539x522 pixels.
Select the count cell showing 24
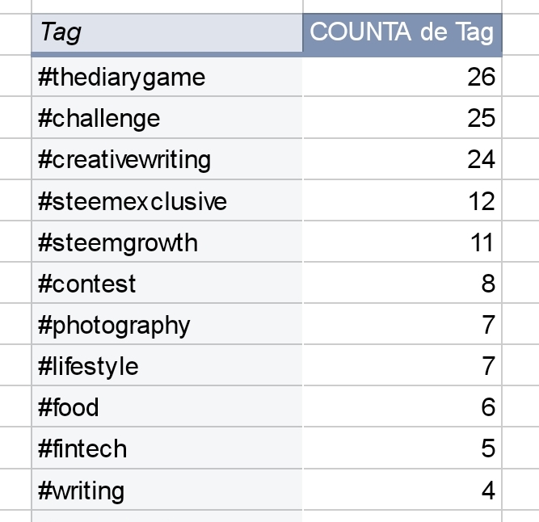[402, 159]
